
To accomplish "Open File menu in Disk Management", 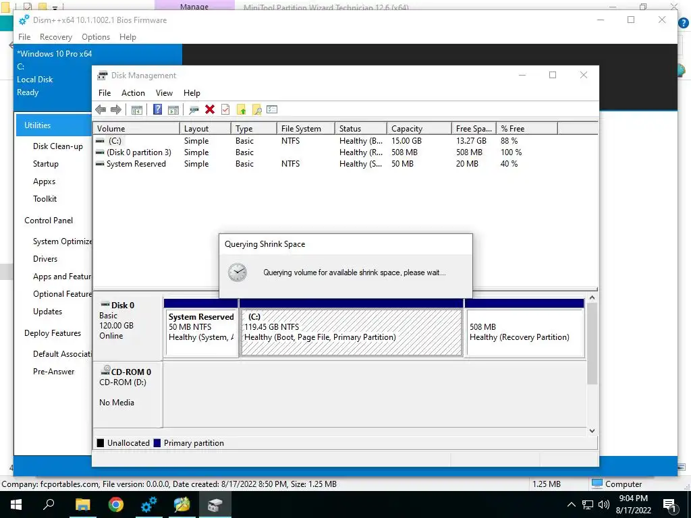I will [x=105, y=93].
